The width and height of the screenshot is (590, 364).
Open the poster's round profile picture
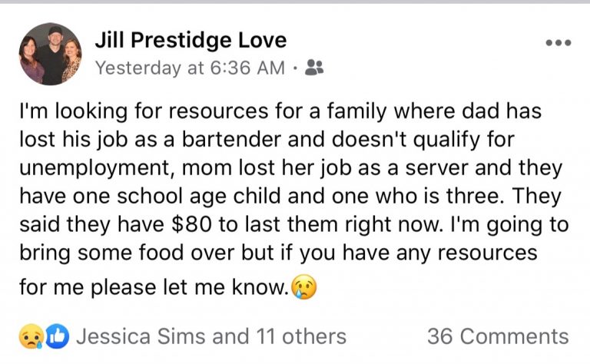(51, 54)
